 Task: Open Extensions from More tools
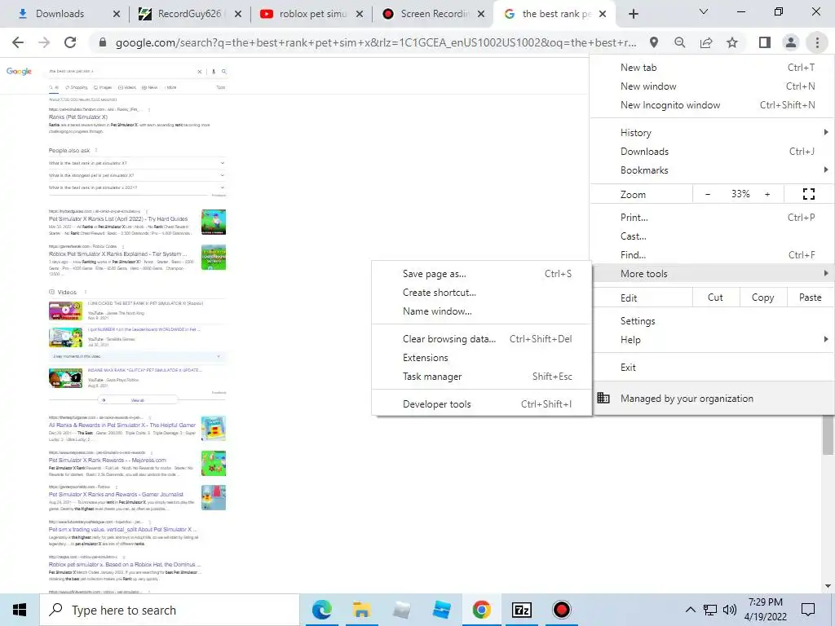481,358
